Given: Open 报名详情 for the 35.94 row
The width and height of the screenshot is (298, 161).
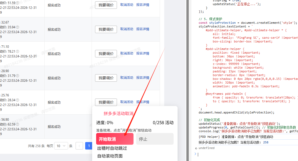Looking at the screenshot, I should 143,29.
